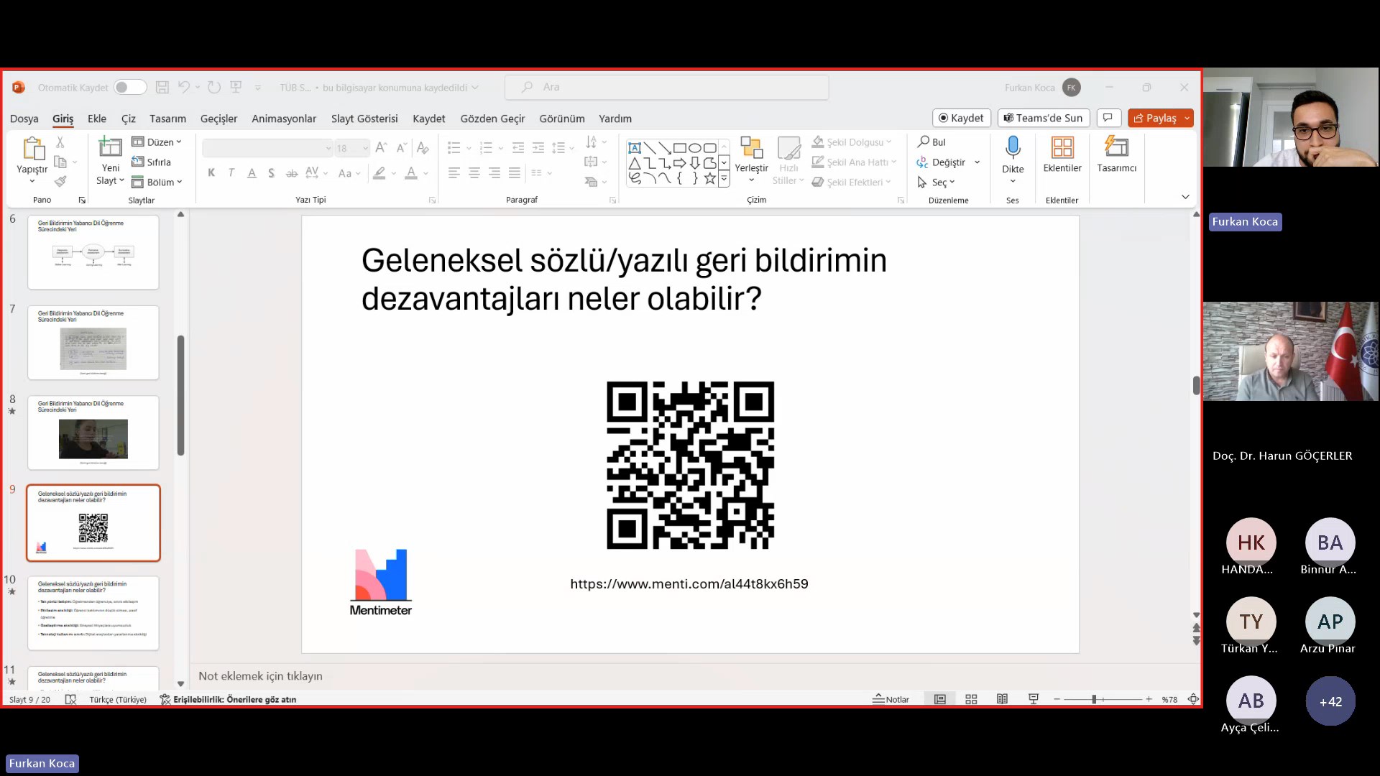The image size is (1380, 776).
Task: Toggle normal view in status bar
Action: [x=939, y=699]
